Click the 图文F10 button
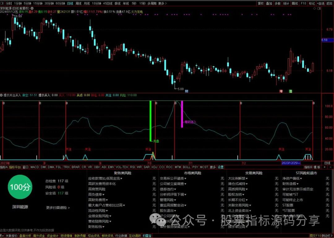The width and height of the screenshot is (334, 238). (315, 236)
